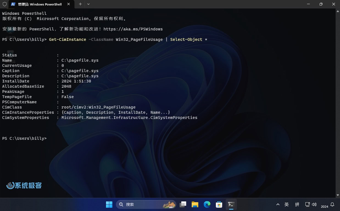Click the Terminal icon in the taskbar

[231, 204]
